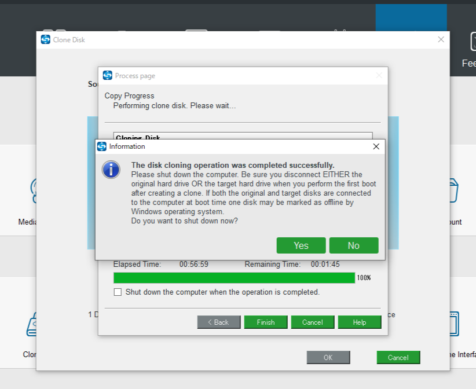Click the blue info icon in the message
Viewport: 476px width, 389px height.
111,170
